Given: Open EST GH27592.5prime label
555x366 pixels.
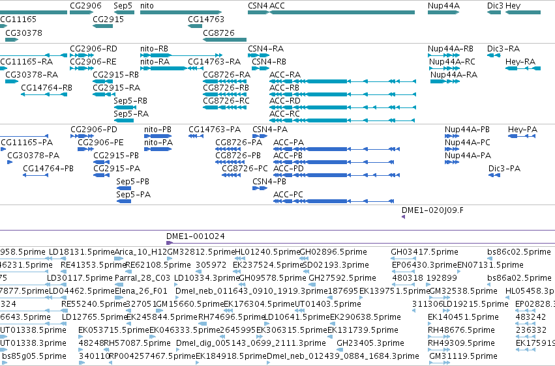Looking at the screenshot, I should (x=342, y=278).
